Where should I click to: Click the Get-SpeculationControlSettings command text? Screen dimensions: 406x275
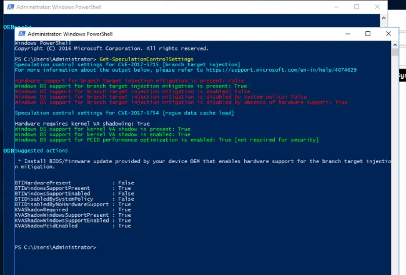coord(146,59)
